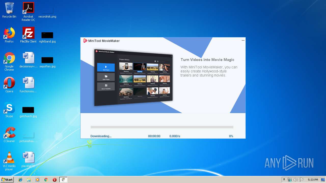This screenshot has width=326, height=183.
Task: Click the MiniTool MovieMaker logo icon
Action: (85, 41)
